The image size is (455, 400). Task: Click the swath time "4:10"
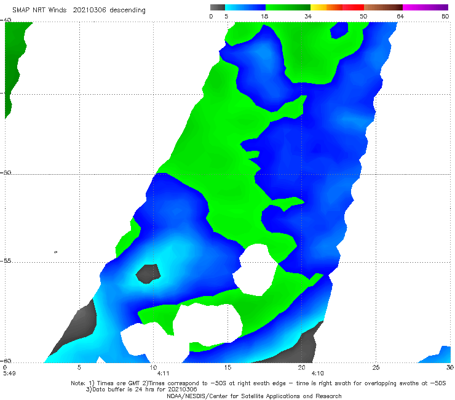coord(317,374)
